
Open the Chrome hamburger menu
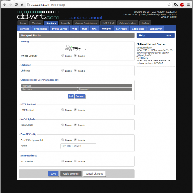point(188,5)
